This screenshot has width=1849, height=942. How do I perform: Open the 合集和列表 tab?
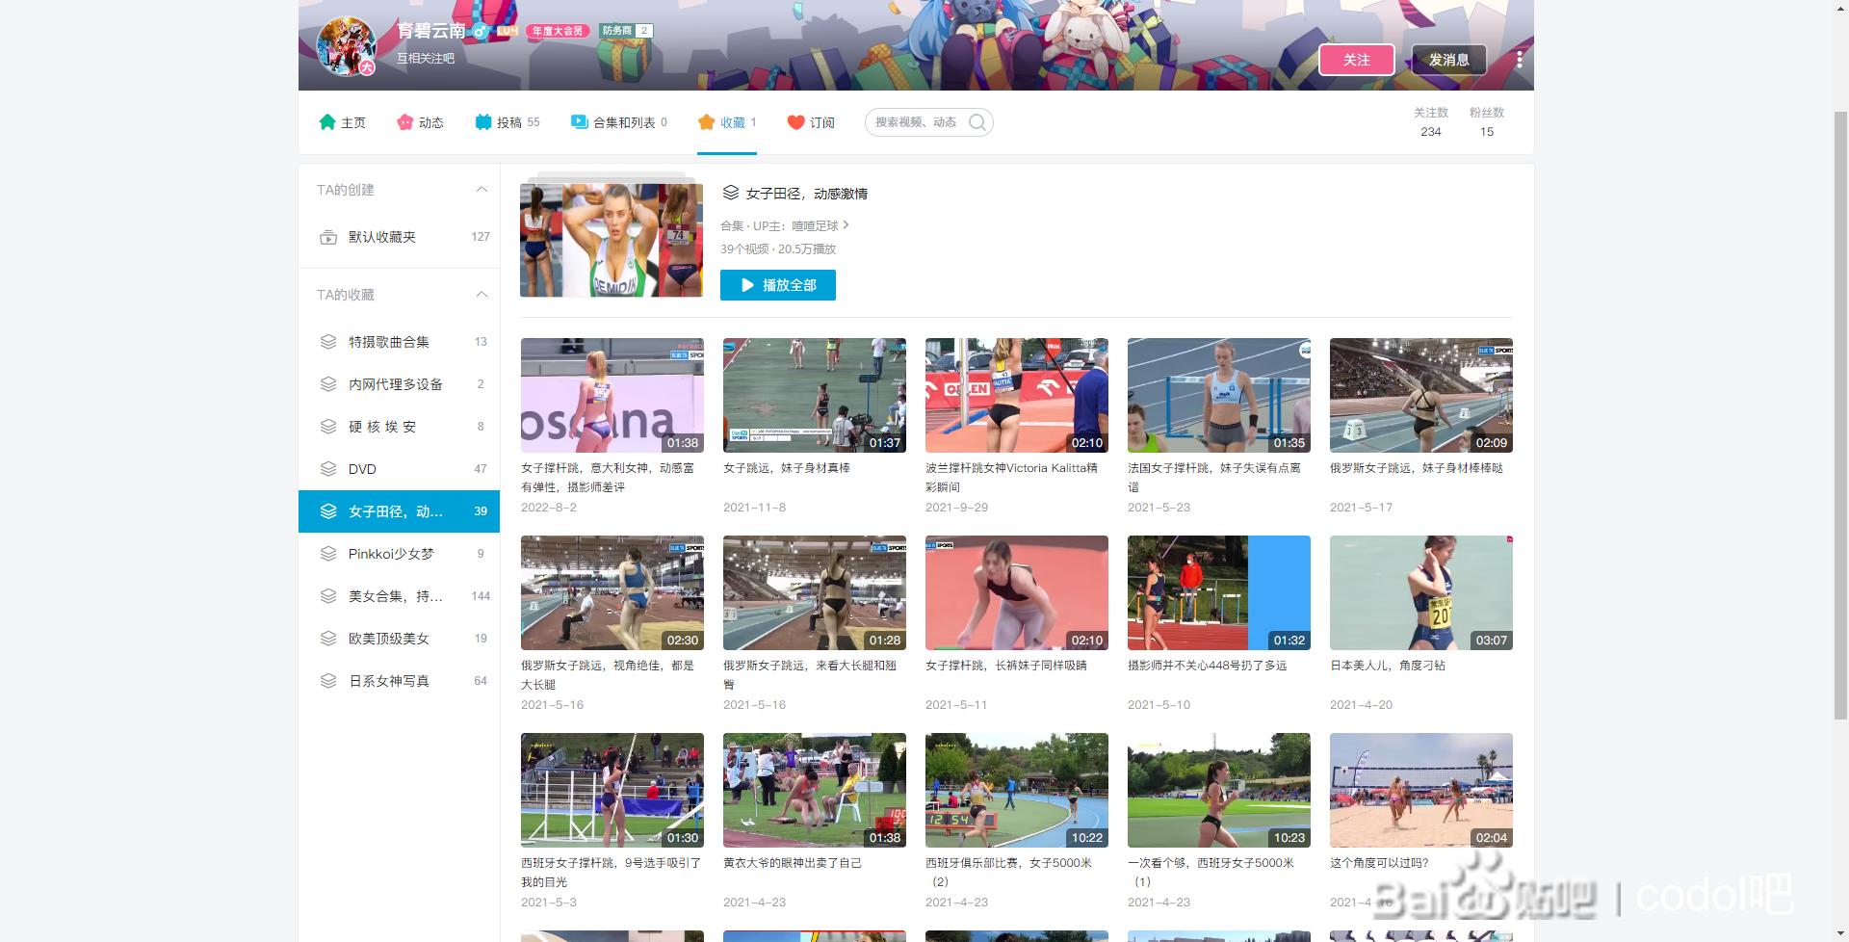[x=619, y=122]
